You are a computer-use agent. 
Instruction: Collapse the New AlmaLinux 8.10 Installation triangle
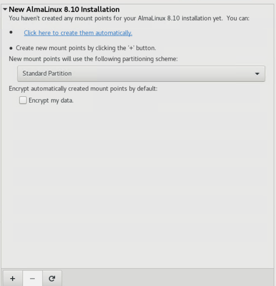coord(5,9)
